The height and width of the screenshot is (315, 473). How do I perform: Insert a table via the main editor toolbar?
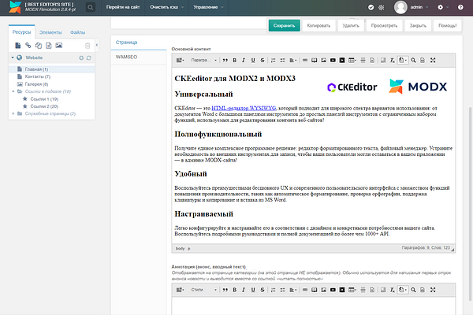[x=352, y=61]
